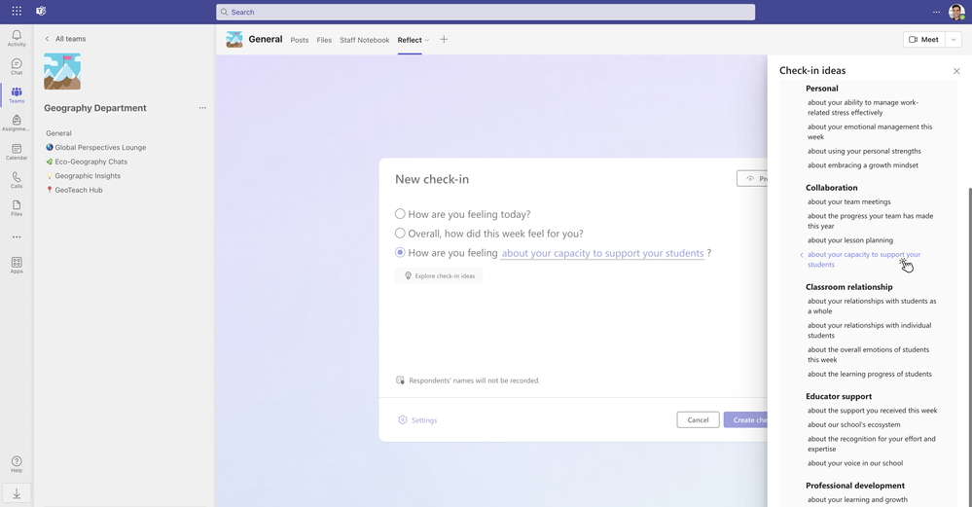Click inside the Search box

pyautogui.click(x=486, y=12)
